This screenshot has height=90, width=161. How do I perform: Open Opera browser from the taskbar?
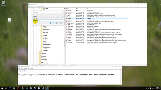[18, 88]
